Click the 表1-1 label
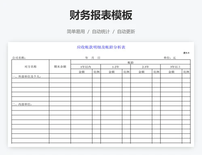Image resolution: width=202 pixels, height=155 pixels. click(x=186, y=53)
